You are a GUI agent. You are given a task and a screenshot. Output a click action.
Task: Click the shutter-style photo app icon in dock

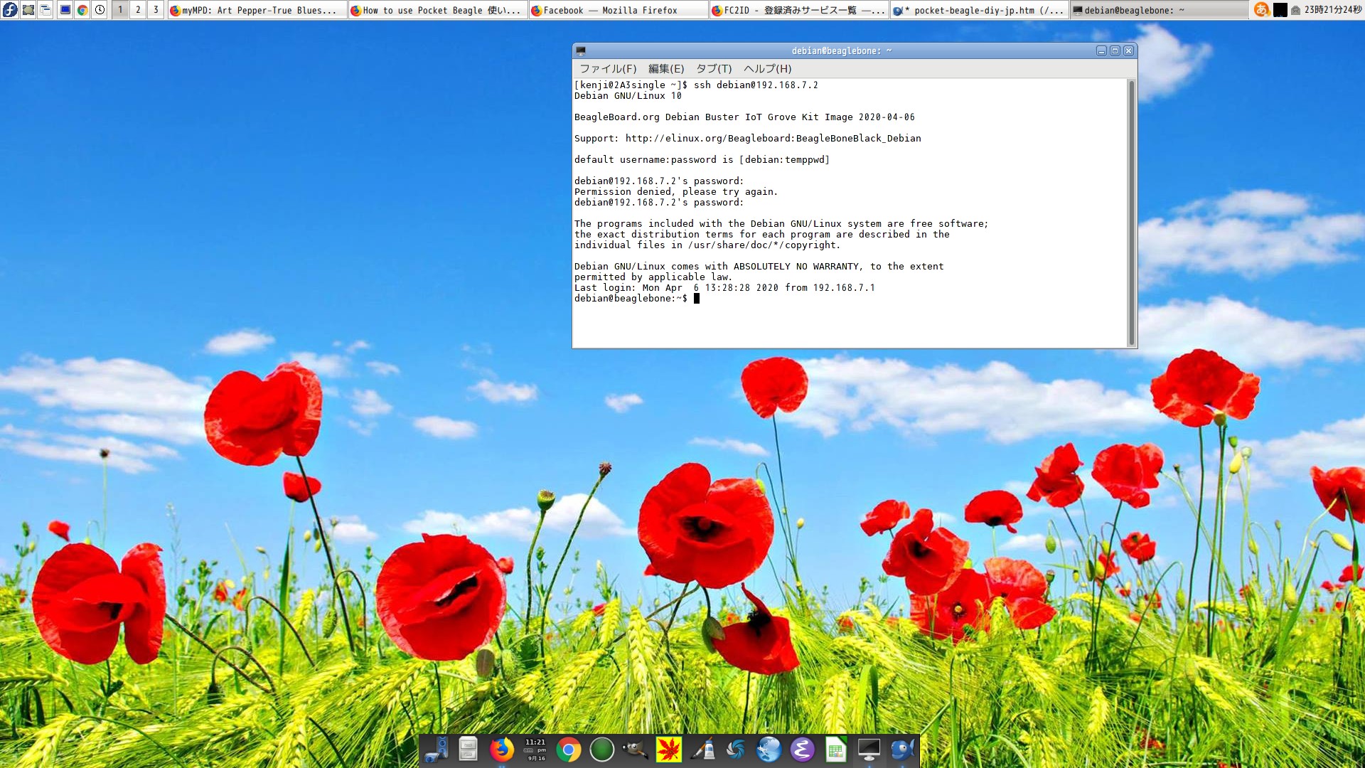point(735,750)
